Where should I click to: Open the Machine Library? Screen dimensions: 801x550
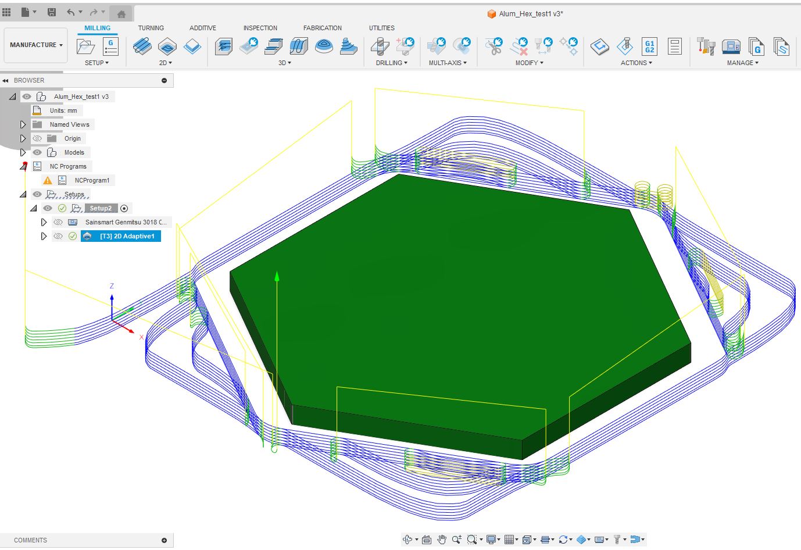point(731,45)
